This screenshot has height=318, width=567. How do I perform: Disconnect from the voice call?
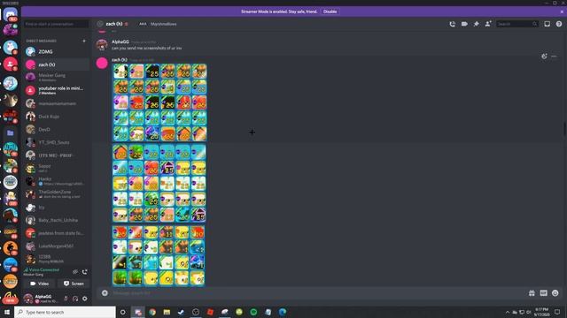(x=85, y=272)
